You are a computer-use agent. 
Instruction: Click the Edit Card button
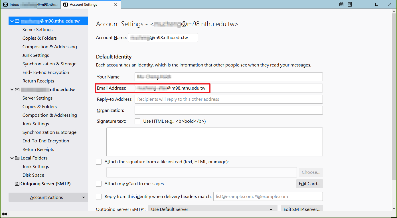point(309,184)
